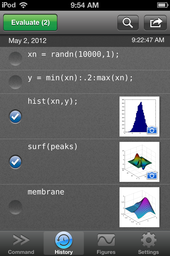Open the Settings gear tab
170x256 pixels.
coord(148,244)
